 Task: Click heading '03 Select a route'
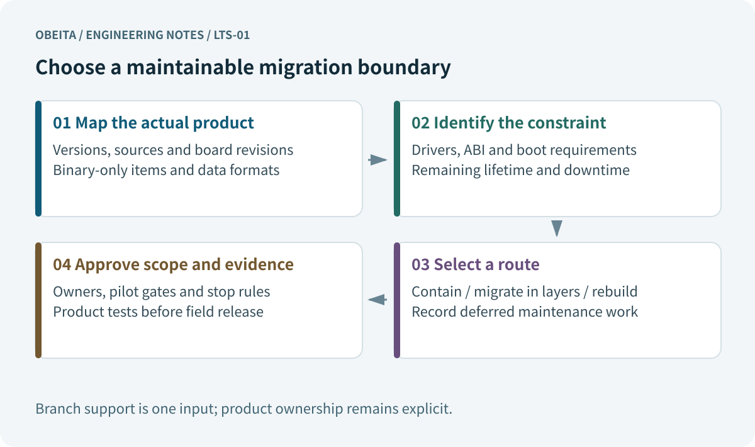[x=475, y=264]
